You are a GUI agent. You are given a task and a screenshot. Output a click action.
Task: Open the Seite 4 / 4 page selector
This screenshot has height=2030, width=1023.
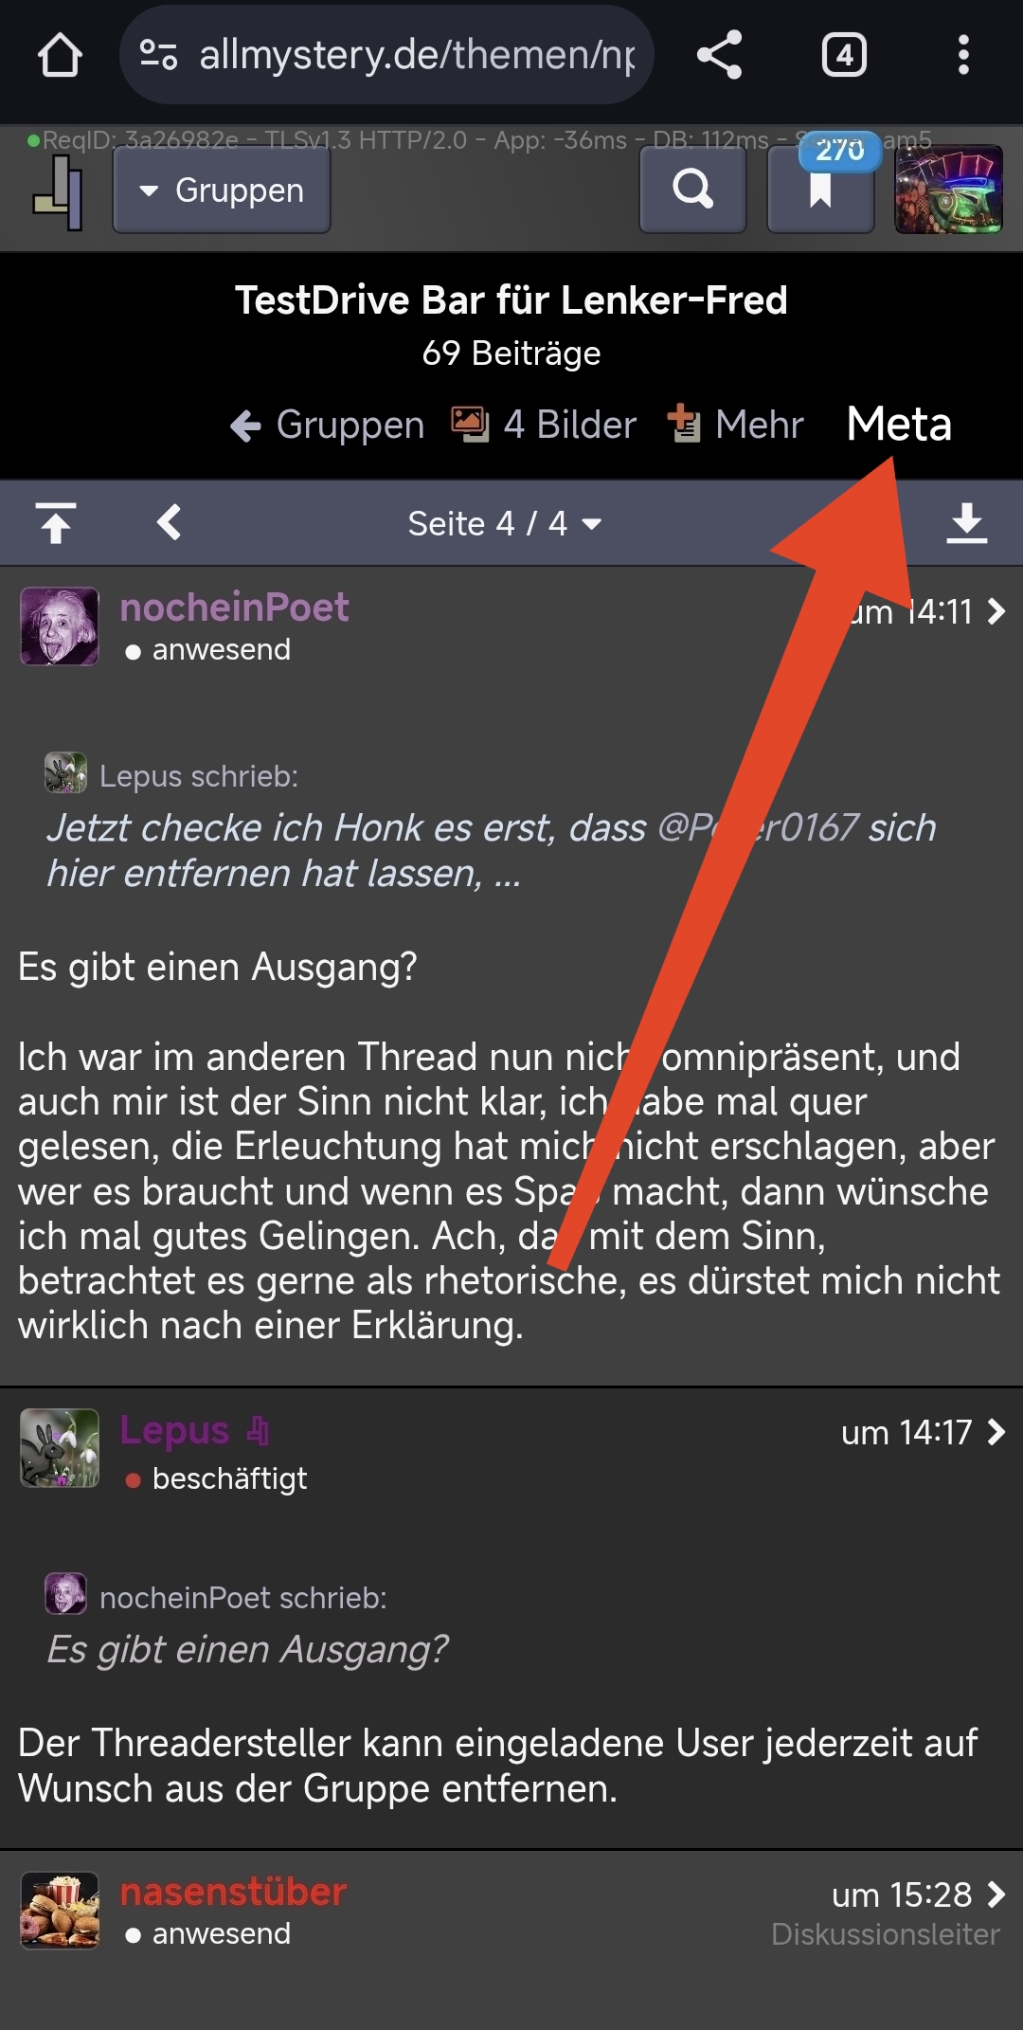pyautogui.click(x=504, y=523)
